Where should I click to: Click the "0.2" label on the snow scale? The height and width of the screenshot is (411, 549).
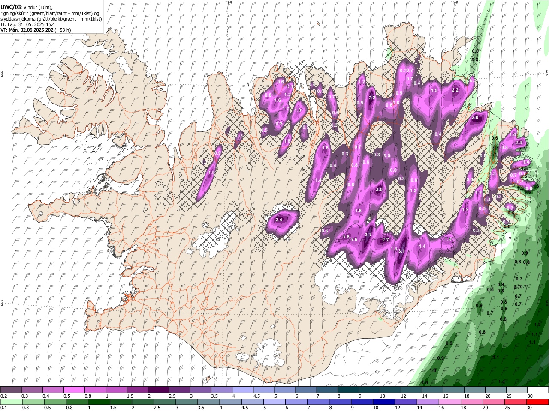[x=3, y=396]
